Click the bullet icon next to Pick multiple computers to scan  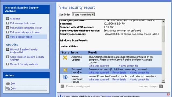point(8,27)
